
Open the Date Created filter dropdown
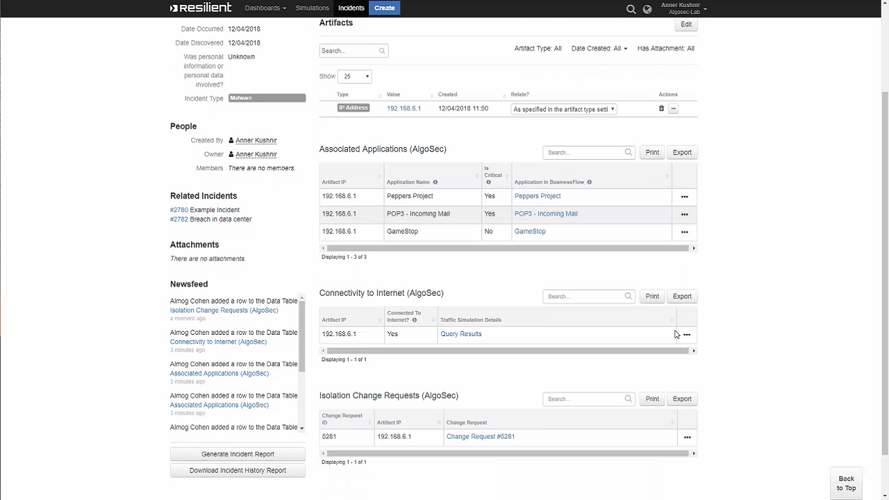pyautogui.click(x=599, y=49)
